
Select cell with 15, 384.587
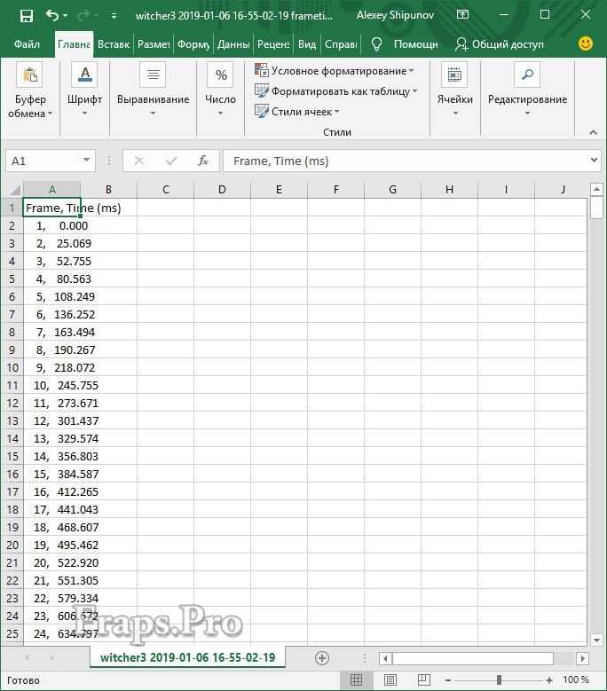tap(51, 475)
